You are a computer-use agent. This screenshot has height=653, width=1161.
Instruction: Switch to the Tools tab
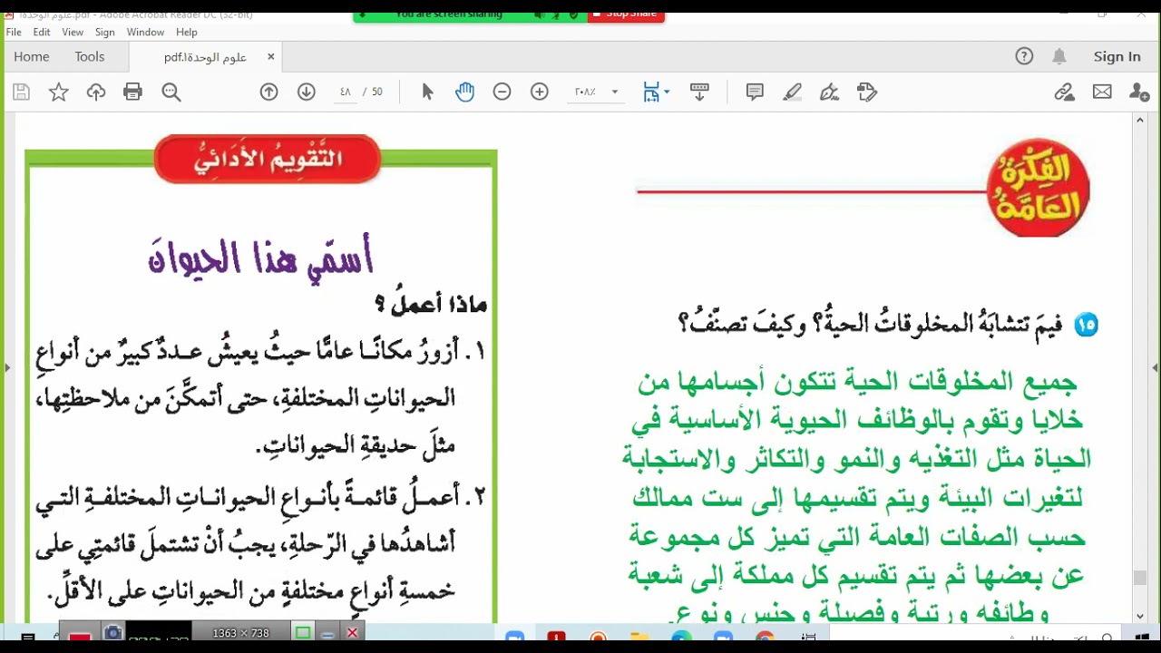(x=90, y=56)
